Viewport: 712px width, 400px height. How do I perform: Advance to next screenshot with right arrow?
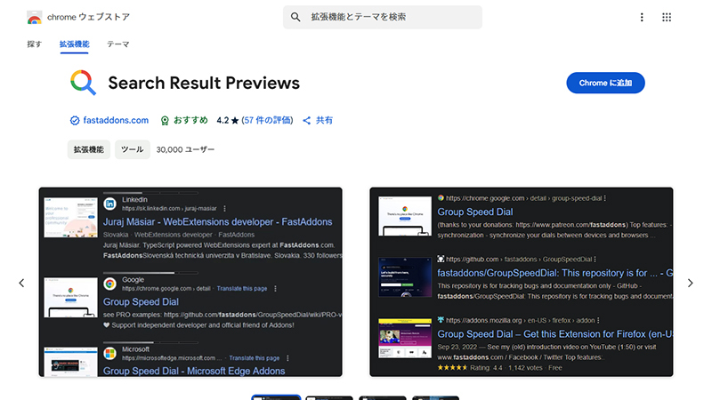coord(691,283)
